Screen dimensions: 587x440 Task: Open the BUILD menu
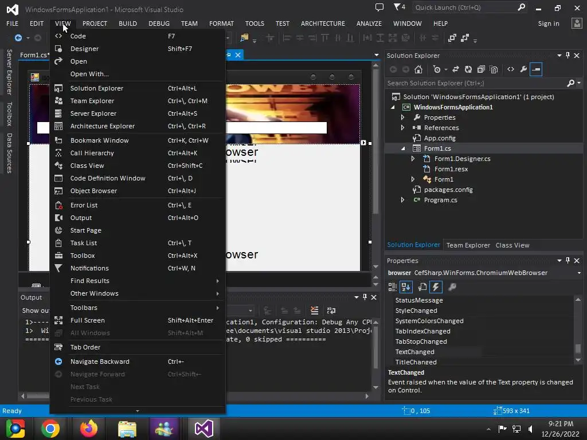(x=128, y=23)
